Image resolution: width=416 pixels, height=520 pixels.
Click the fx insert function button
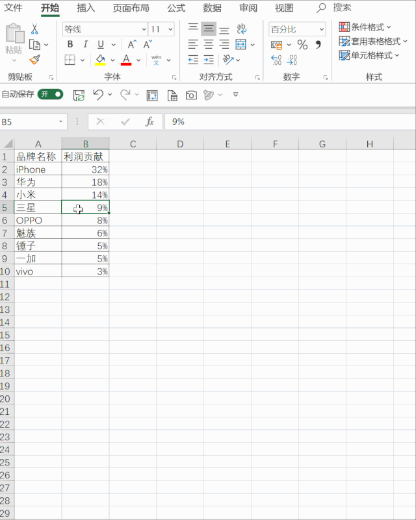149,121
